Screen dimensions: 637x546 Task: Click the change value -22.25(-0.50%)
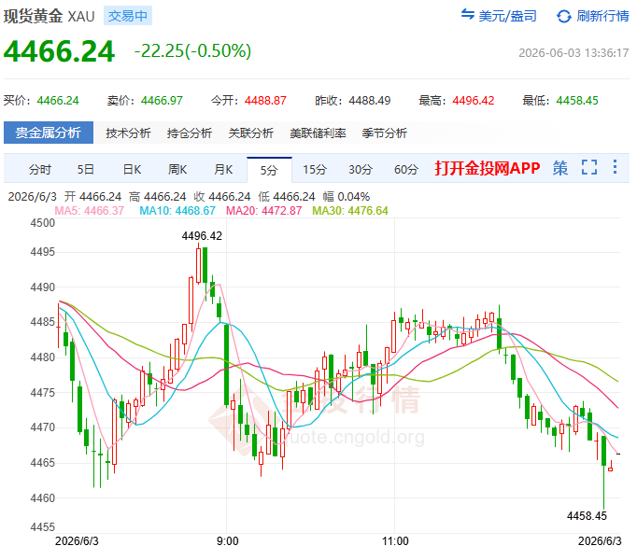[192, 51]
